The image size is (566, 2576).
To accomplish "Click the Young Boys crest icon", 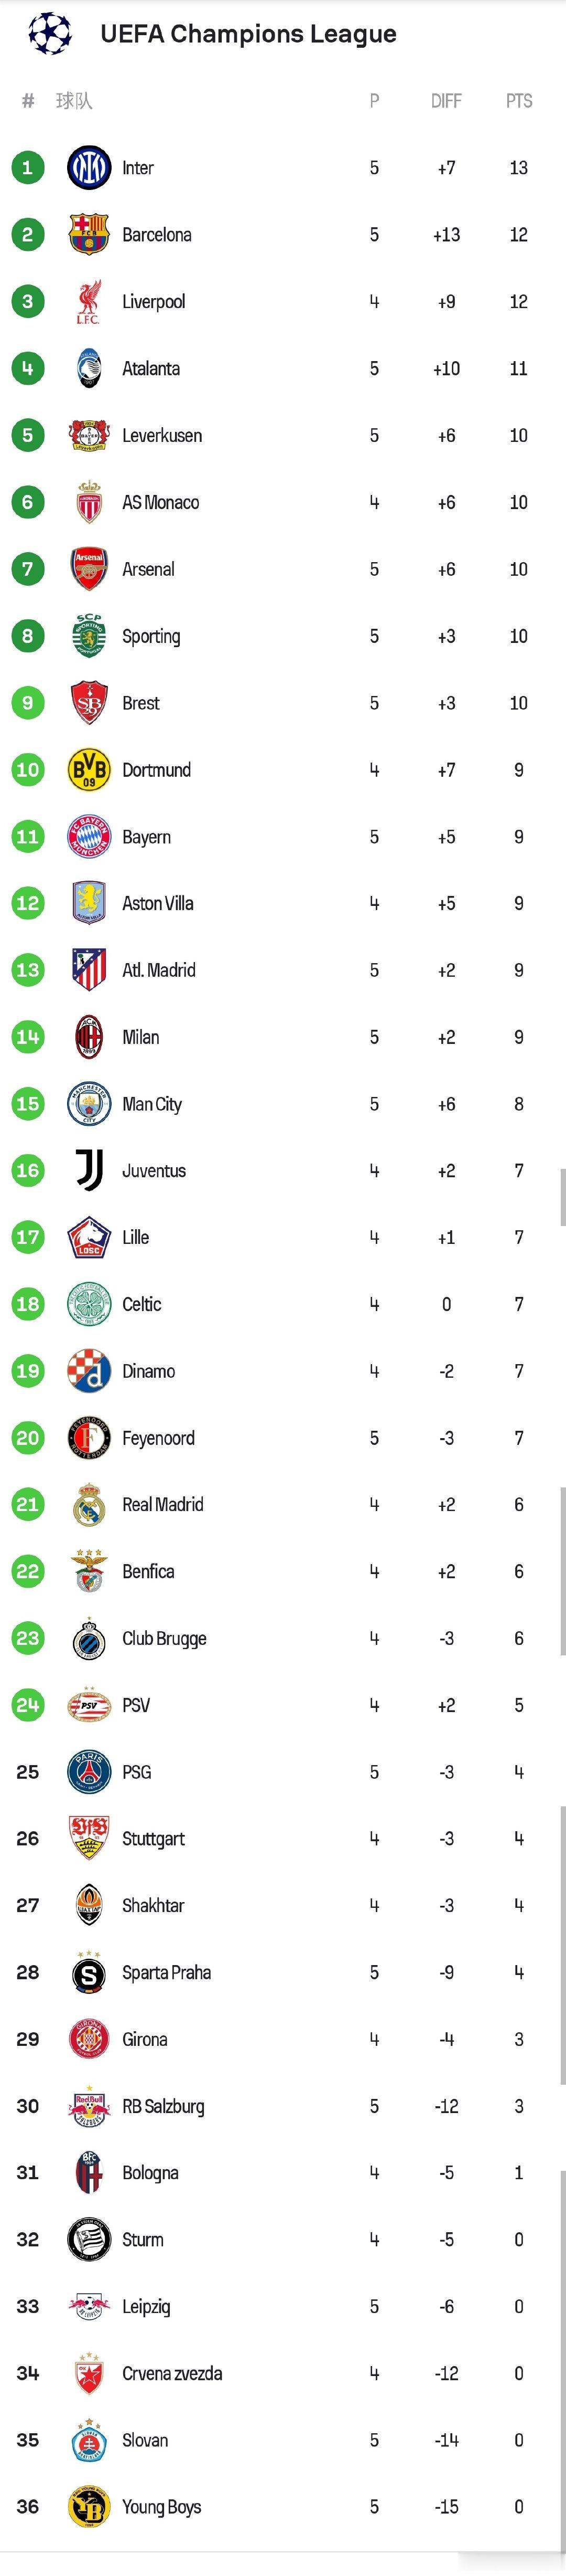I will click(x=89, y=2507).
